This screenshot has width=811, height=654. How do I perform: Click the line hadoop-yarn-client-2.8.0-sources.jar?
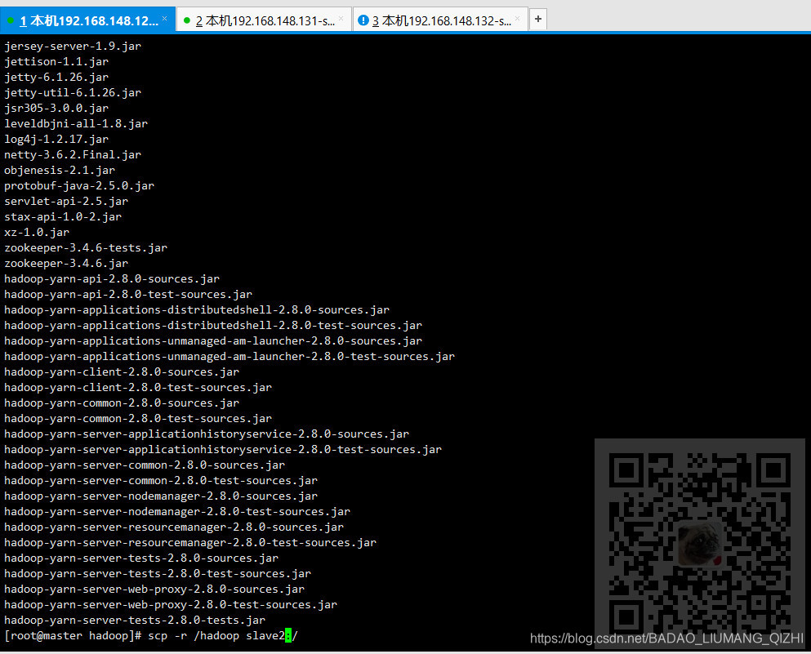[122, 371]
